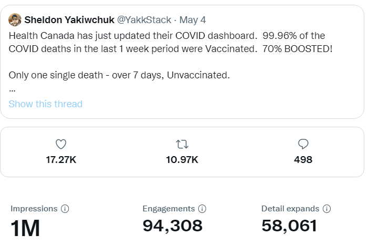Image resolution: width=368 pixels, height=245 pixels.
Task: Click info icon next to Impressions
Action: (x=65, y=209)
